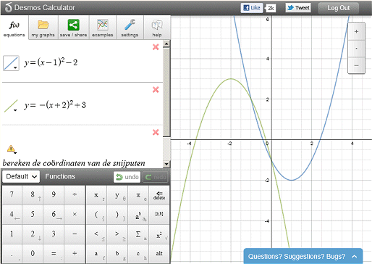
Task: Click the expression list scroll down arrow
Action: click(166, 164)
